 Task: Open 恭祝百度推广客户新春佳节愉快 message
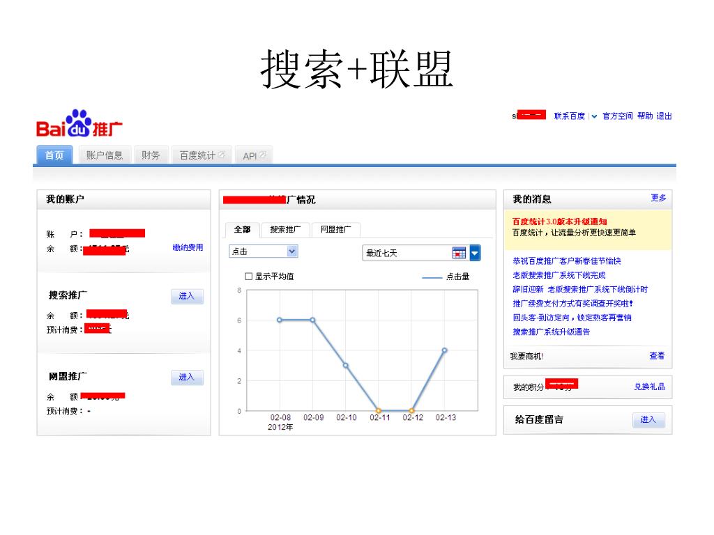tap(566, 261)
